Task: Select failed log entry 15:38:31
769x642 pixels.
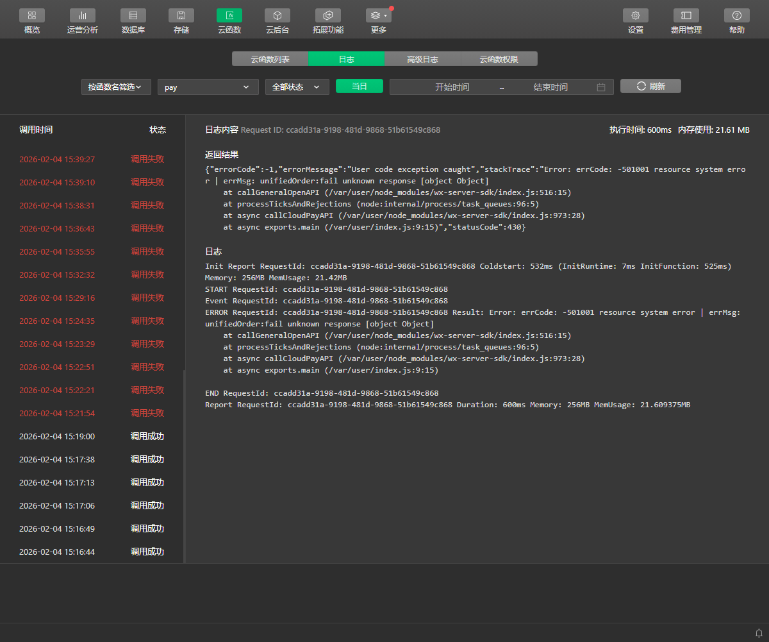Action: 92,205
